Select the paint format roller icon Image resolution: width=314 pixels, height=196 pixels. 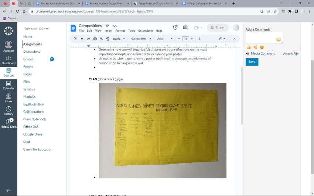coord(108,39)
